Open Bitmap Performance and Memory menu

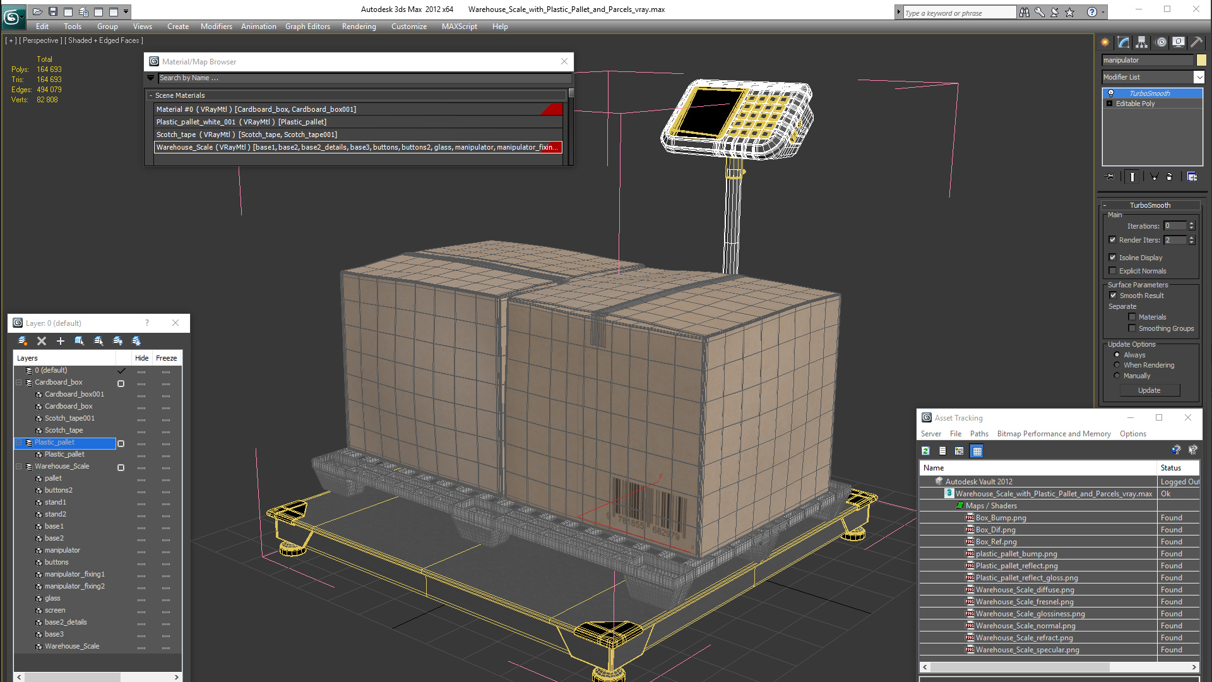(x=1054, y=434)
